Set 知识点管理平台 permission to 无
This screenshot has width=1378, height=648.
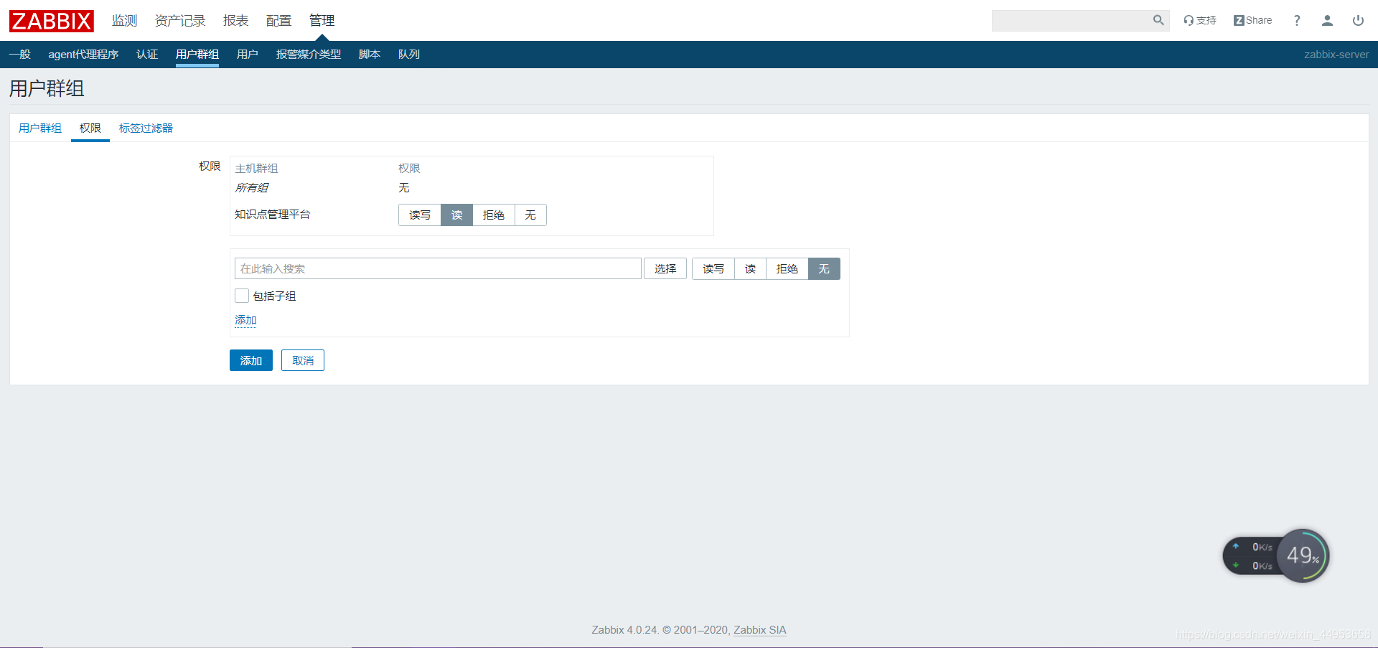(x=530, y=215)
